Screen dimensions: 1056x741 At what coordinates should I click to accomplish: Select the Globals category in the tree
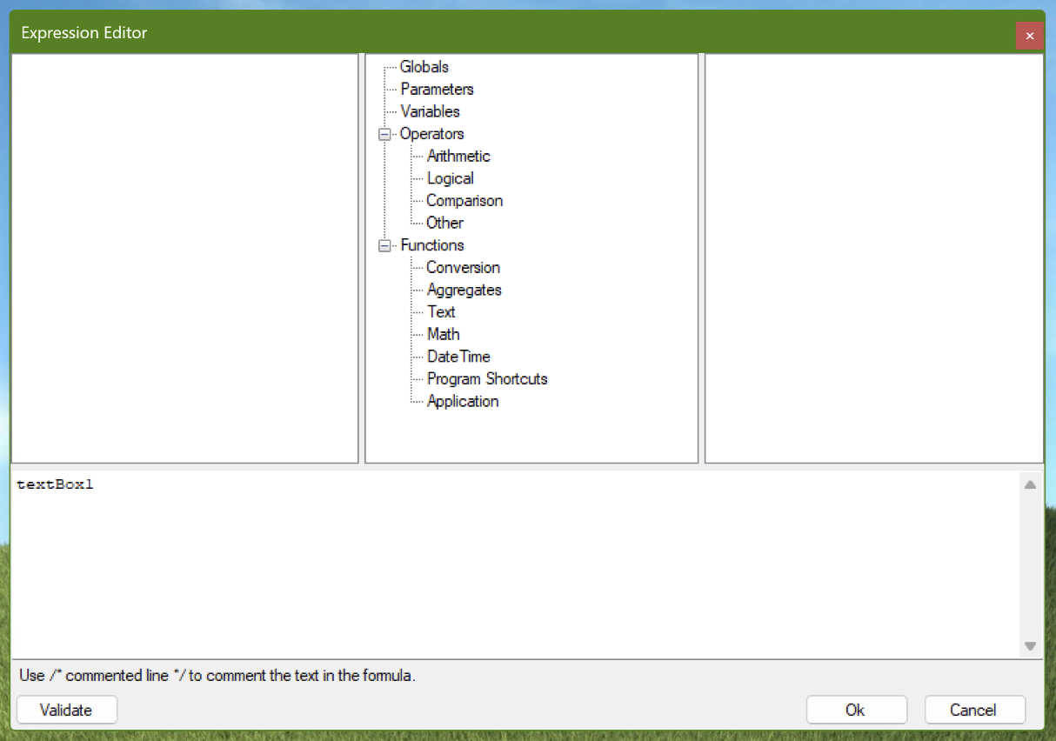coord(424,67)
